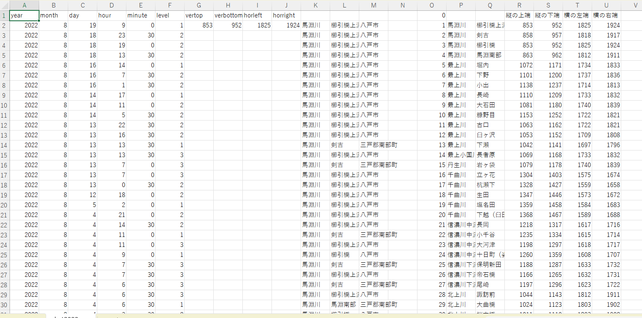Image resolution: width=642 pixels, height=318 pixels.
Task: Switch to the active sheet tab at bottom
Action: click(71, 316)
